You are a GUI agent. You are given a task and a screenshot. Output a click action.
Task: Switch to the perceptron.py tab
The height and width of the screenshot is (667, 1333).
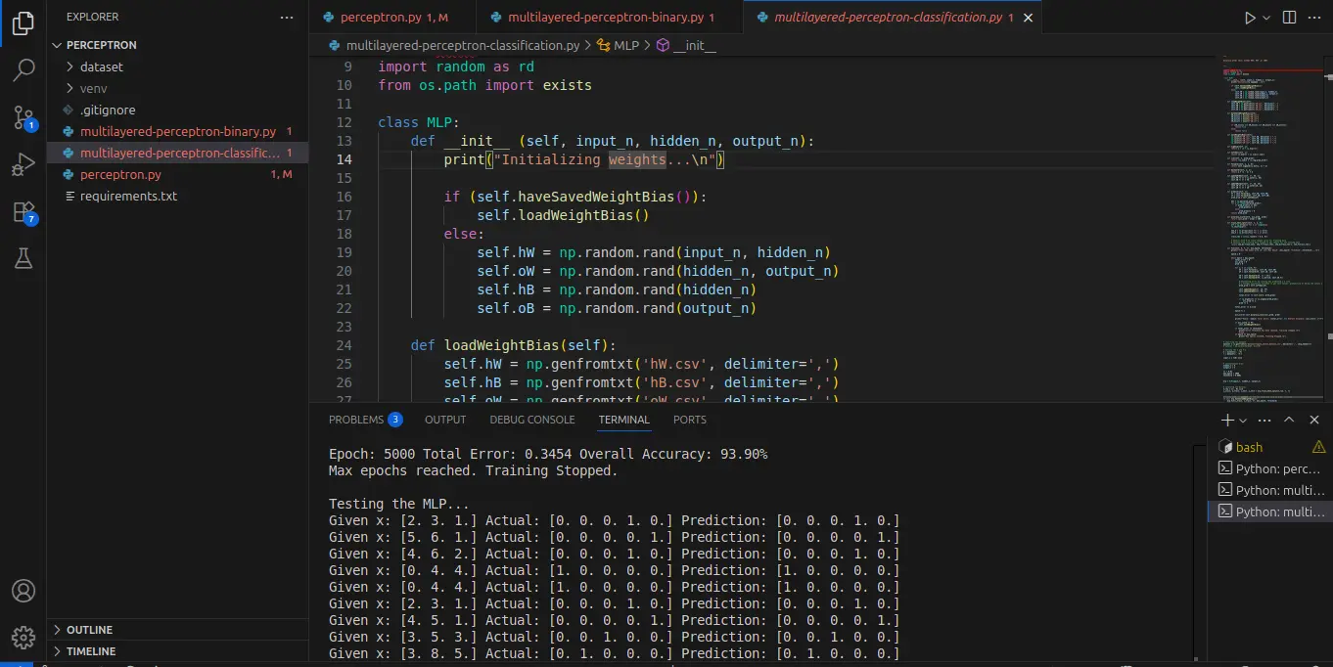[382, 17]
